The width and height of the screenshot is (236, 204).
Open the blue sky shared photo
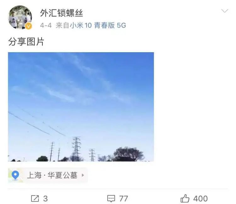pos(81,107)
